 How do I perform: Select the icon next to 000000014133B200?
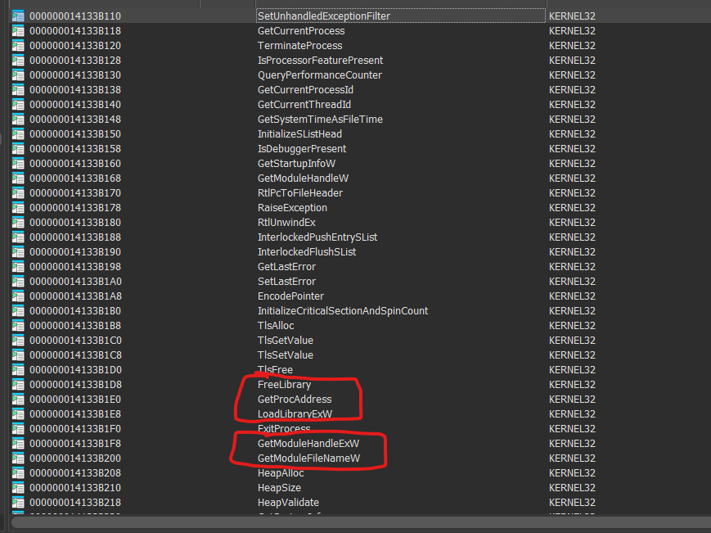[18, 458]
